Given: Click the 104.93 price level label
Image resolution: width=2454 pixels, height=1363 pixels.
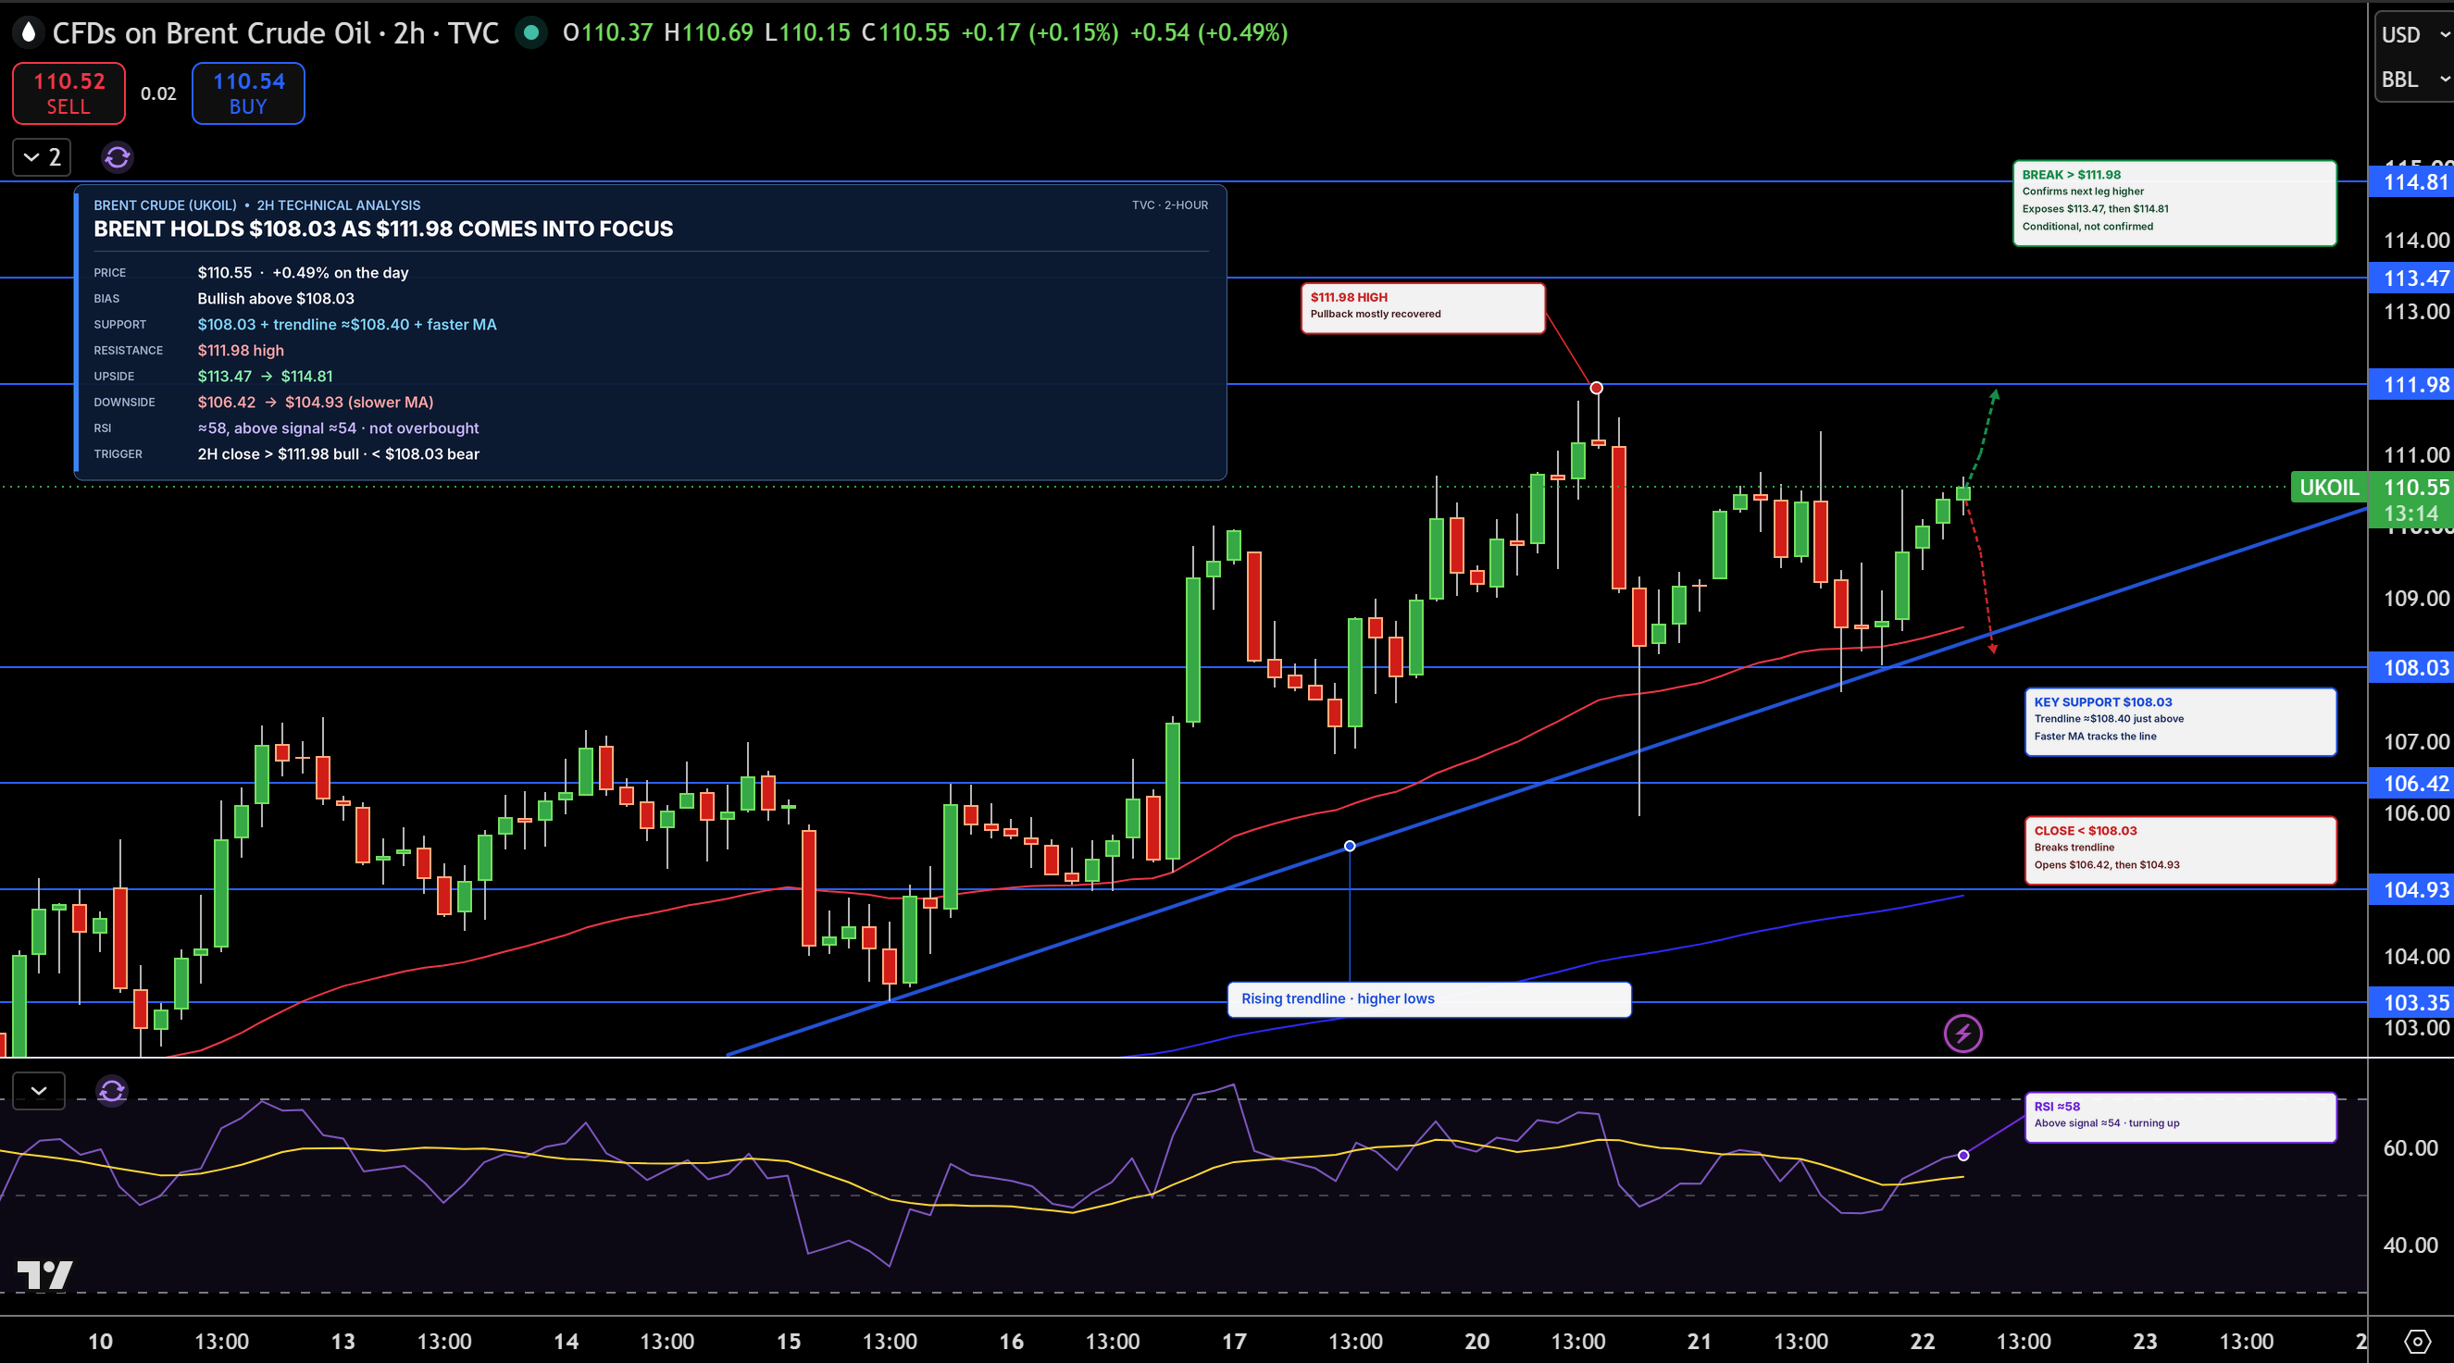Looking at the screenshot, I should pyautogui.click(x=2411, y=889).
